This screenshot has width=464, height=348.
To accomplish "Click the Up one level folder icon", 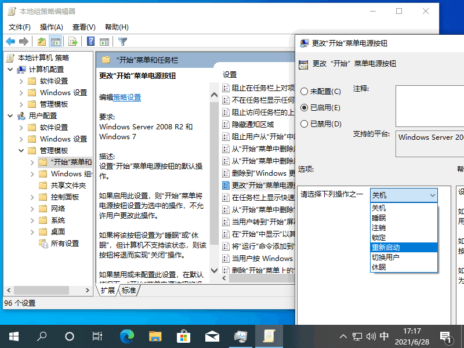I will click(42, 41).
